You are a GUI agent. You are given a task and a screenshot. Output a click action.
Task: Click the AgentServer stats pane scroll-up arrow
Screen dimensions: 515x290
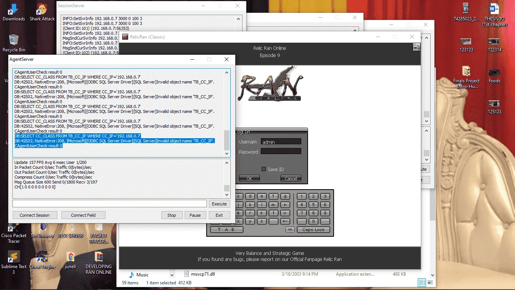(227, 163)
